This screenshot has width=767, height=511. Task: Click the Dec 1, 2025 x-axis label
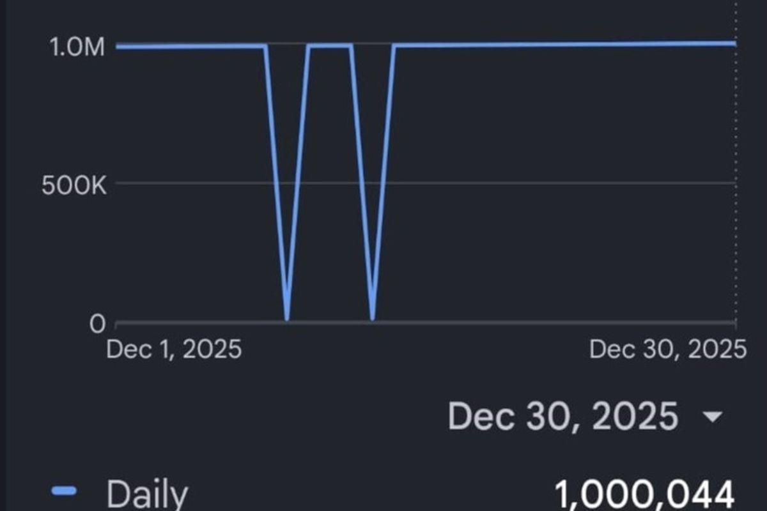click(x=174, y=349)
